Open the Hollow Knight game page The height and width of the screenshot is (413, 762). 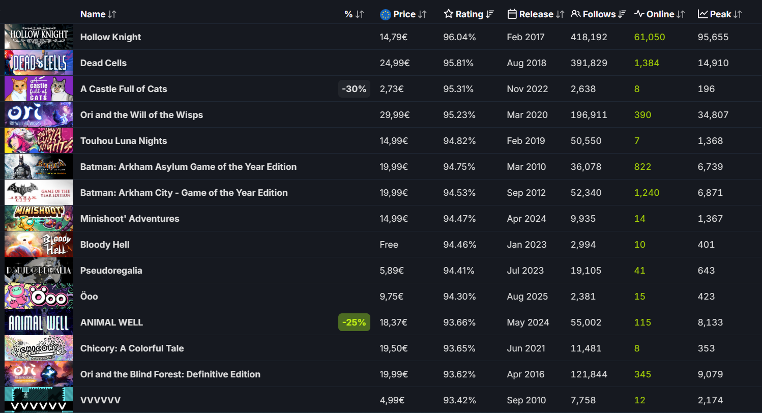110,37
